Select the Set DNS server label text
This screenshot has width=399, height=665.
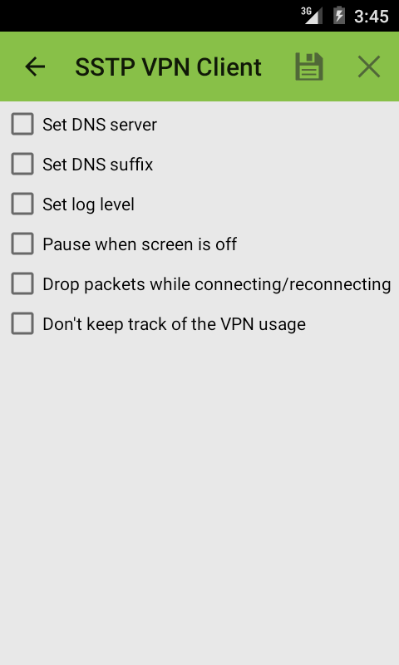[x=100, y=124]
